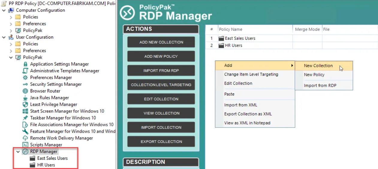Image resolution: width=378 pixels, height=169 pixels.
Task: Select Edit Collection in context menu
Action: coord(255,83)
